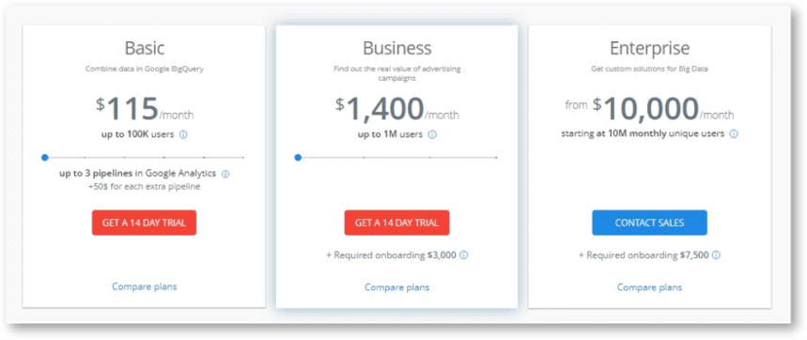Click info icon beside up to 100K users

tap(183, 134)
